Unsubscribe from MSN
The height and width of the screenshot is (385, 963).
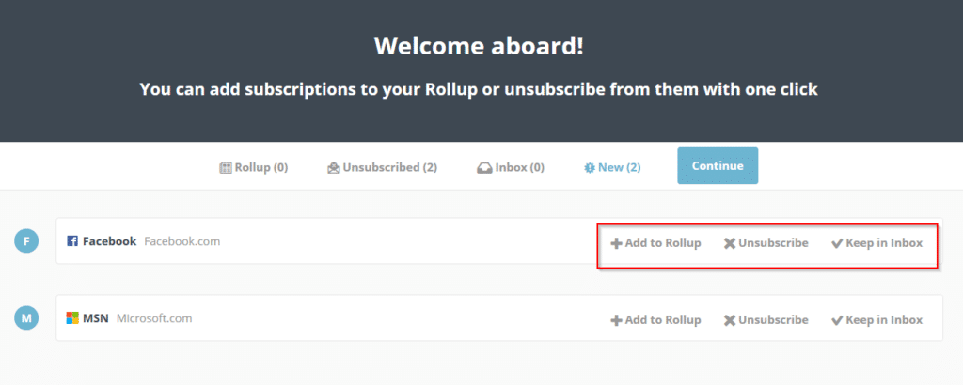tap(766, 320)
